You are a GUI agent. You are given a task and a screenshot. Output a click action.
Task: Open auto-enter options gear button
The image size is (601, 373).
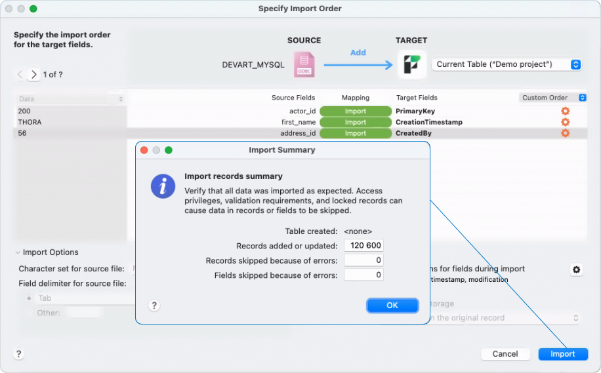tap(576, 269)
